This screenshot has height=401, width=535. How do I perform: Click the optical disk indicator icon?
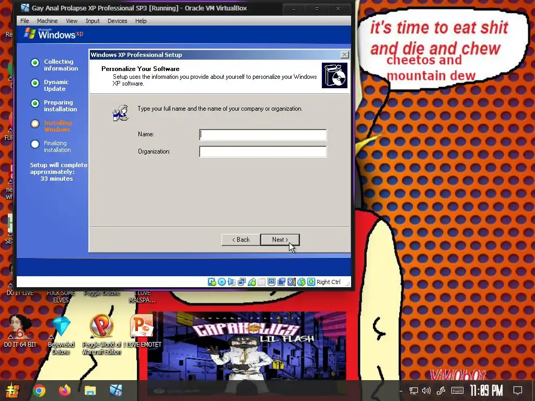(x=222, y=282)
